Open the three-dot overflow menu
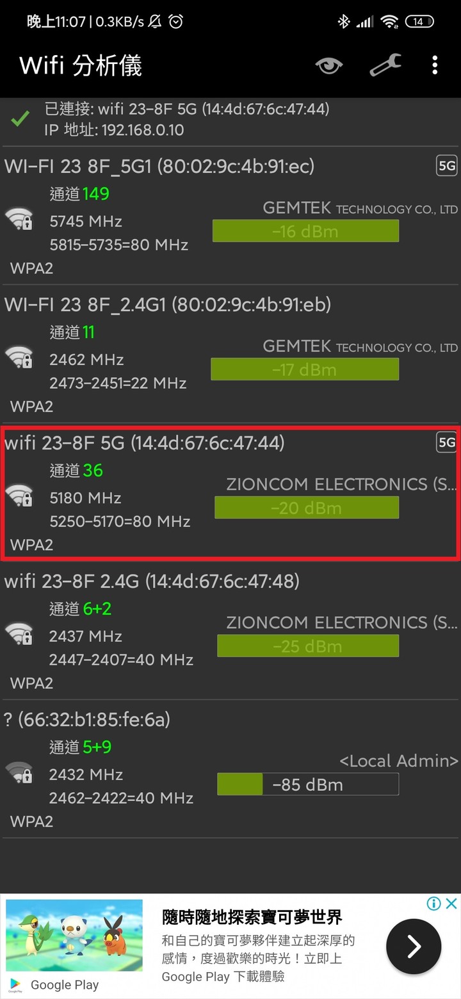The height and width of the screenshot is (999, 461). point(435,65)
